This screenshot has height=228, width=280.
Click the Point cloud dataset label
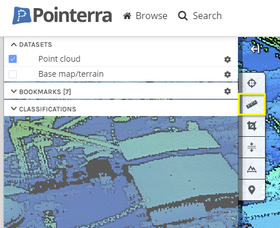pos(59,59)
